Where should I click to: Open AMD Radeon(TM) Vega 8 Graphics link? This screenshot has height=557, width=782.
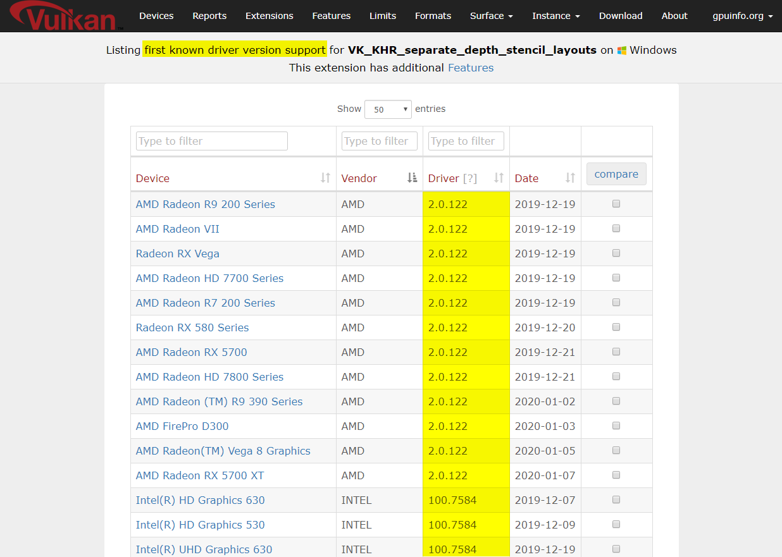click(x=223, y=451)
